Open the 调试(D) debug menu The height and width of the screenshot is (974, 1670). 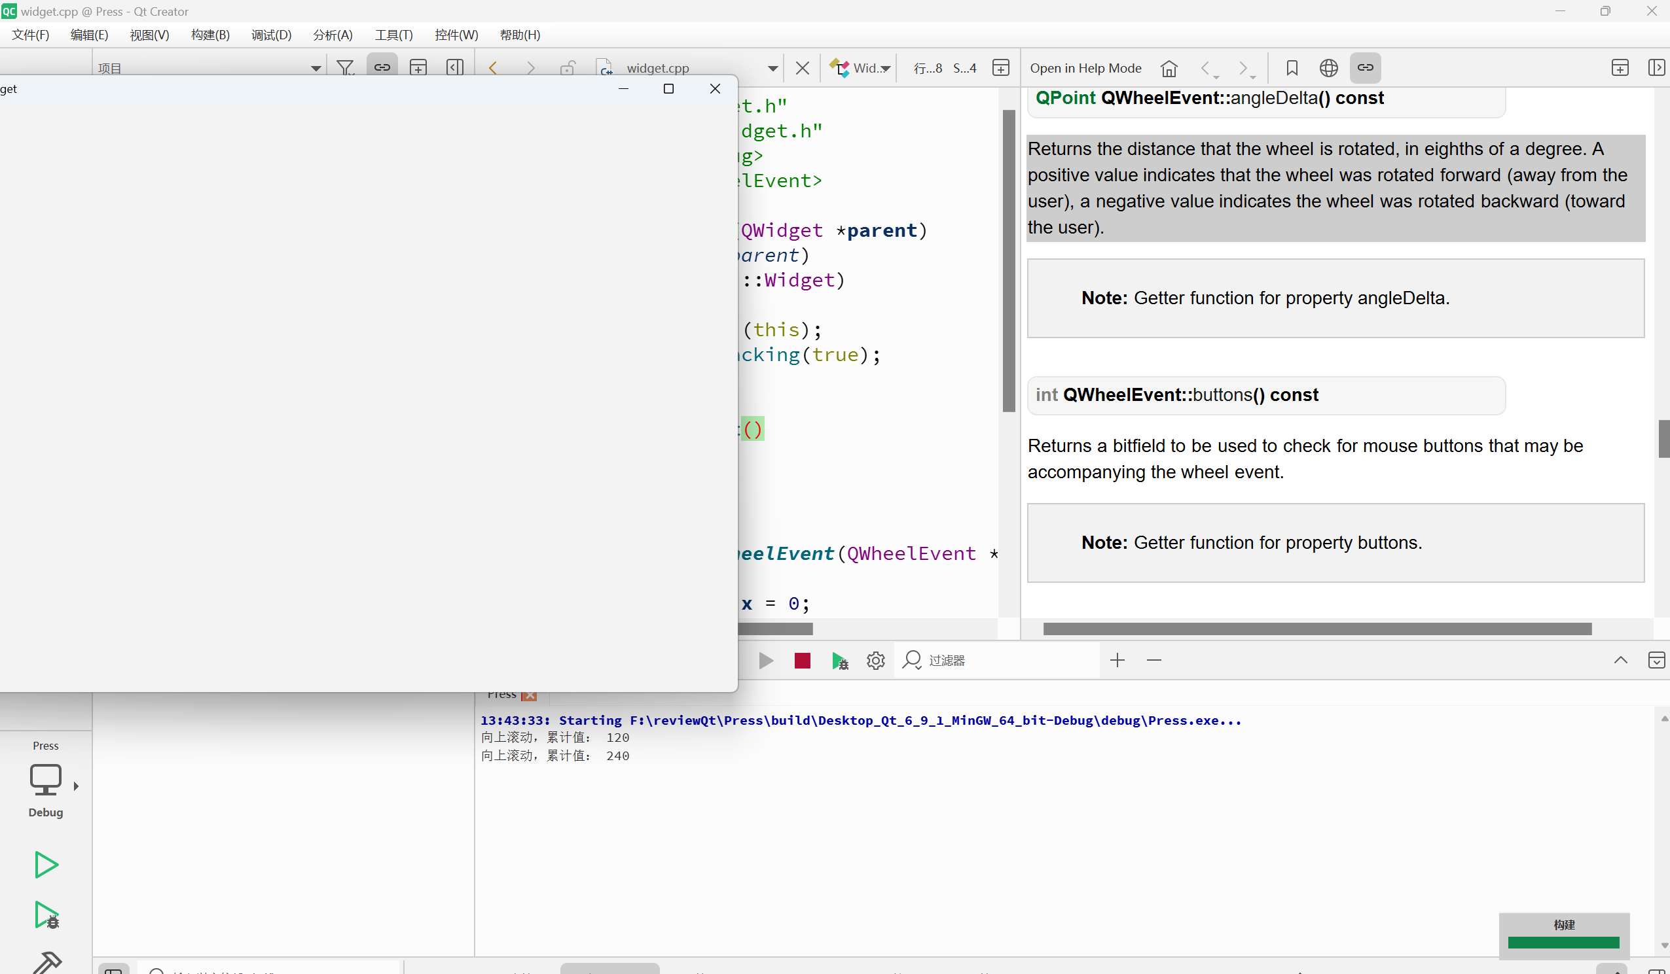271,35
